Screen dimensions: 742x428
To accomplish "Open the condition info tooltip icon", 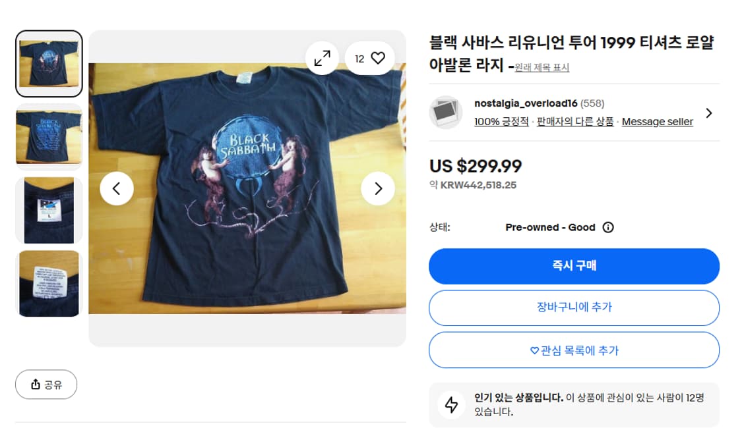I will click(607, 227).
